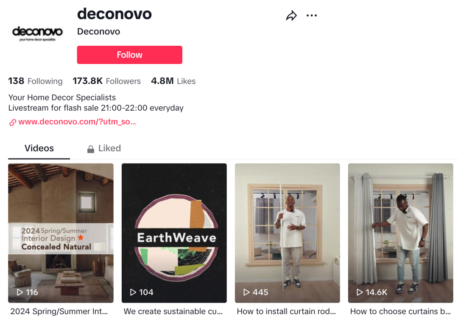Click the play icon showing 14.6K views
Screen dimensions: 458x320
click(360, 292)
